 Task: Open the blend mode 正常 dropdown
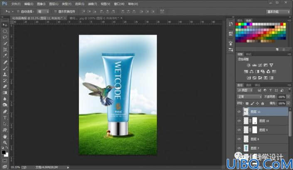coord(249,97)
